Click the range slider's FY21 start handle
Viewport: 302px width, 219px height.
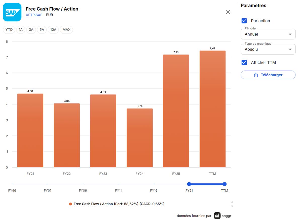[189, 184]
